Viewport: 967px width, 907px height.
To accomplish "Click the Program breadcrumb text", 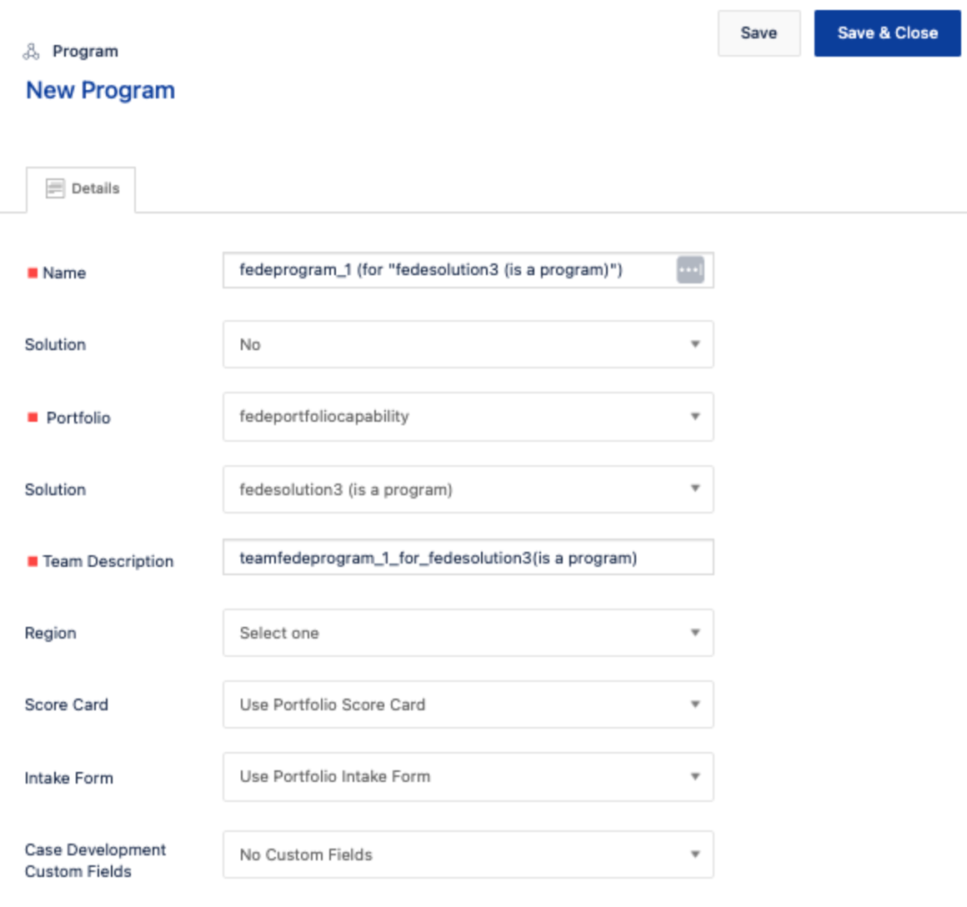I will pyautogui.click(x=85, y=51).
